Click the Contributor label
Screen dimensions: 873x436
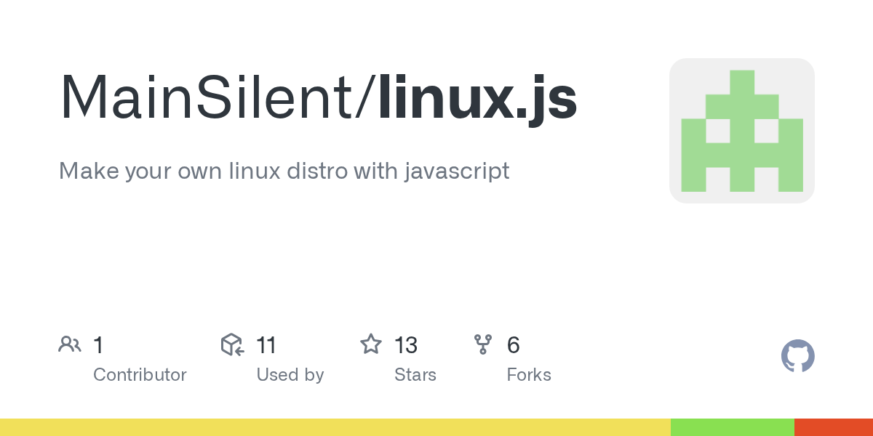click(x=140, y=375)
